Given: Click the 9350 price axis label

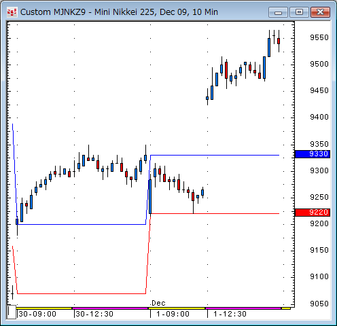Looking at the screenshot, I should pyautogui.click(x=319, y=144).
